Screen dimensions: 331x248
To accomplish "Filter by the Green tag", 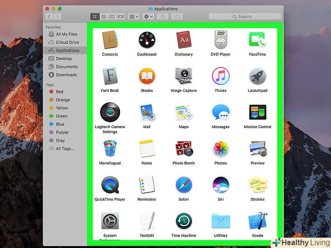I will click(x=65, y=116).
